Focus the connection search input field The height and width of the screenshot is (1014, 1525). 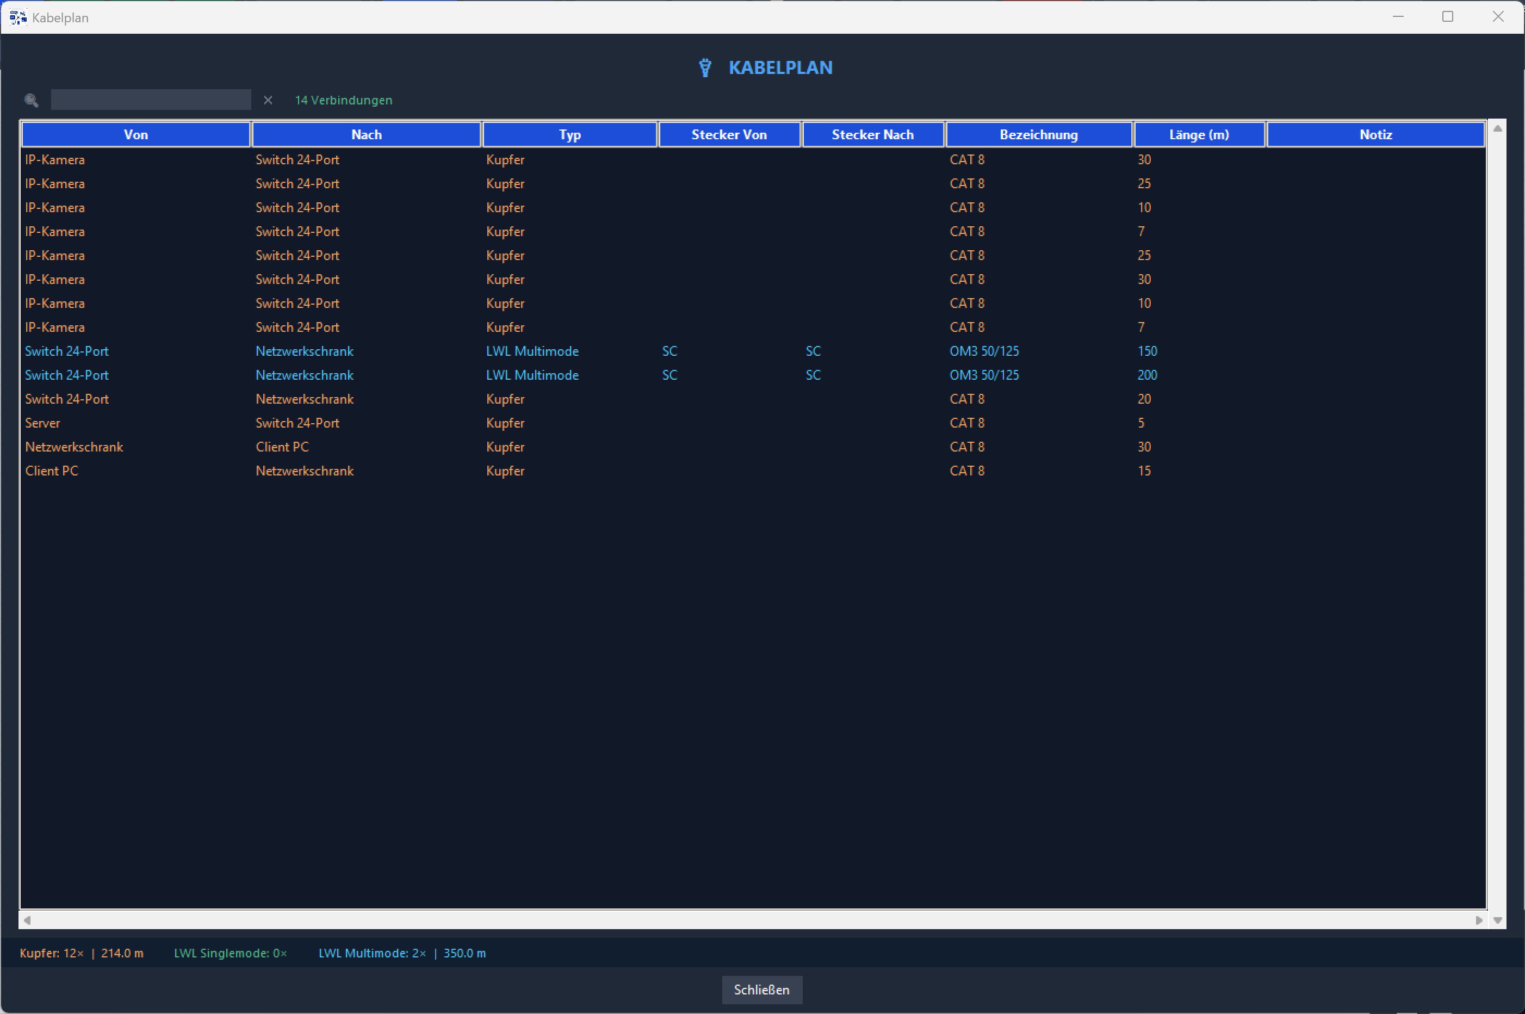[x=151, y=100]
